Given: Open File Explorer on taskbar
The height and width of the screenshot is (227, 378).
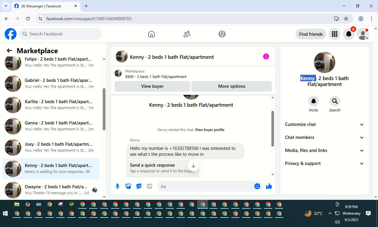Looking at the screenshot, I should click(x=17, y=204).
